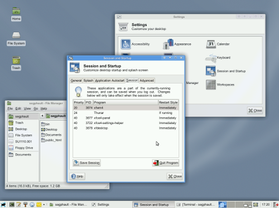Open the Edit menu in File Manager

pos(18,108)
